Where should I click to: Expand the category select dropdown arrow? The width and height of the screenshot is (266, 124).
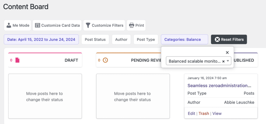228,61
